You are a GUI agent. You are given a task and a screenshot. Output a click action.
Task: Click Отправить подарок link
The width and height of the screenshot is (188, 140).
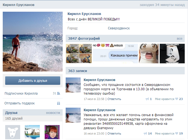coord(20,103)
